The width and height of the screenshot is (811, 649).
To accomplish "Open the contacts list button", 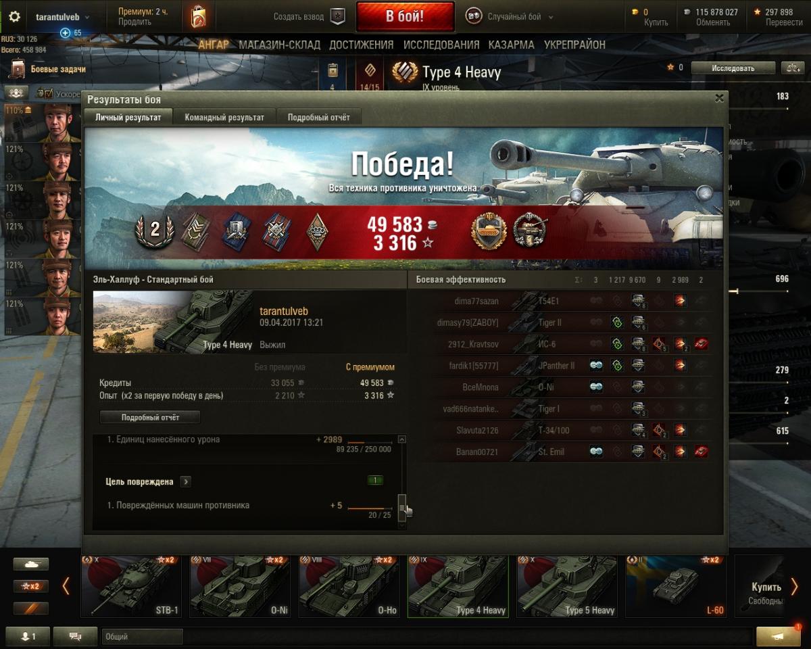I will coord(26,636).
